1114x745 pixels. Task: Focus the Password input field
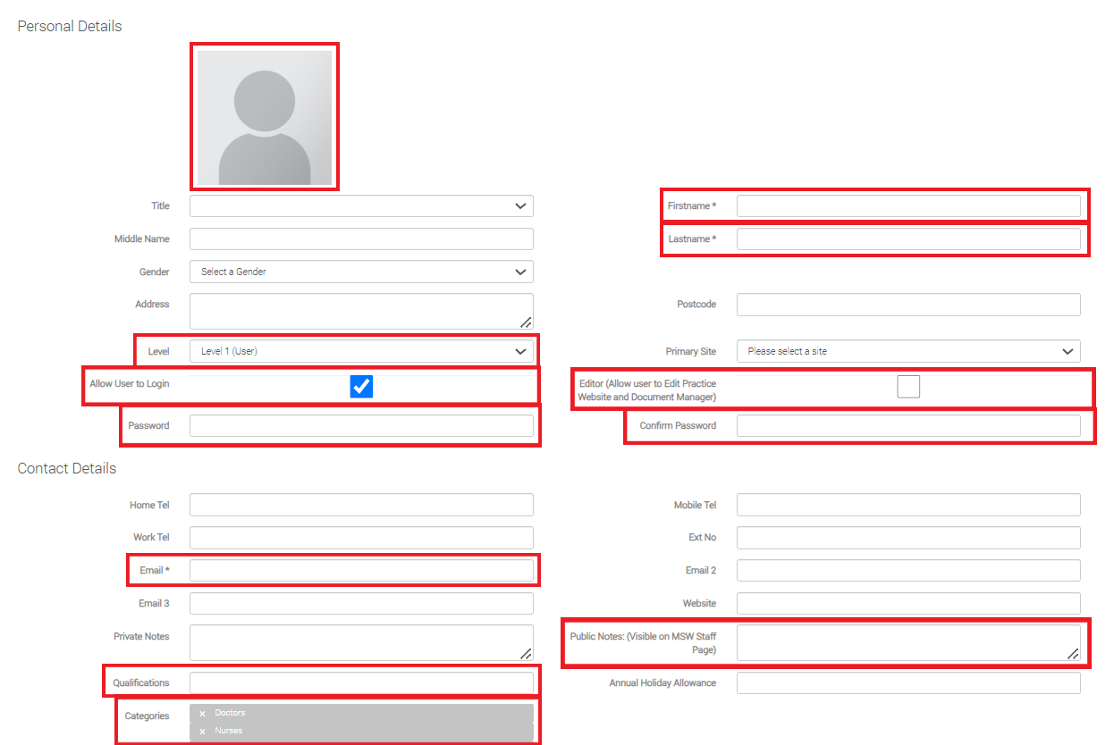pos(360,425)
